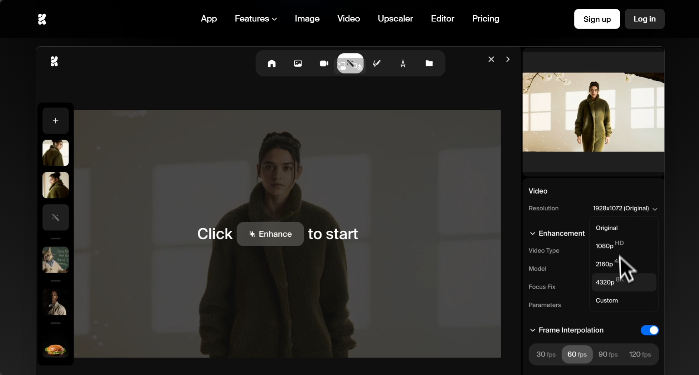Screen dimensions: 699x375
Task: Click the Sign up button
Action: (x=597, y=19)
